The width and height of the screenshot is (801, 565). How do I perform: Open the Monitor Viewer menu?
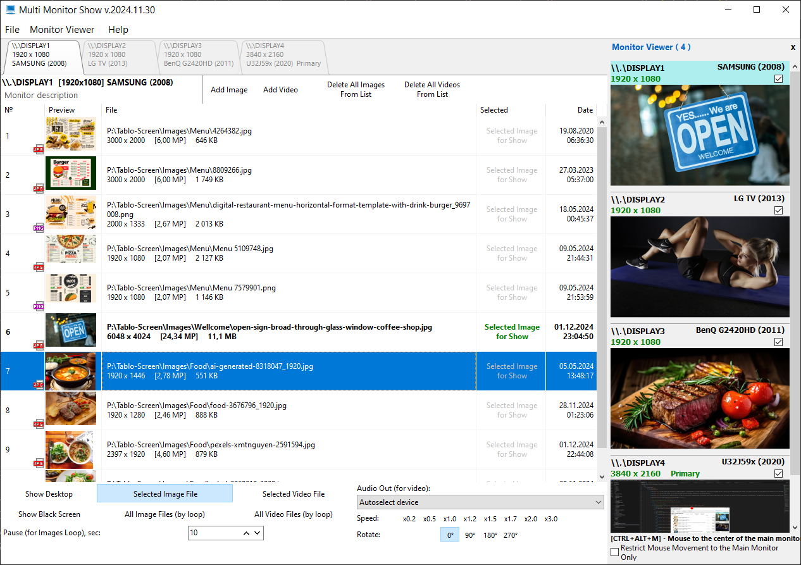[62, 30]
